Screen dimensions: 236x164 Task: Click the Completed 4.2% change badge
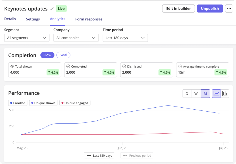pos(109,72)
